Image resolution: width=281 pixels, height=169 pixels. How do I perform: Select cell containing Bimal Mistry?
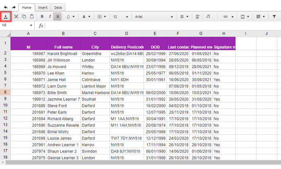click(x=64, y=132)
